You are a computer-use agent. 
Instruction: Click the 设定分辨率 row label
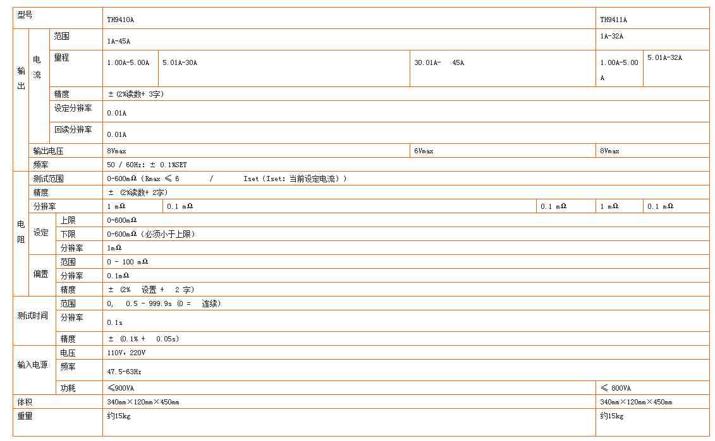click(x=73, y=108)
